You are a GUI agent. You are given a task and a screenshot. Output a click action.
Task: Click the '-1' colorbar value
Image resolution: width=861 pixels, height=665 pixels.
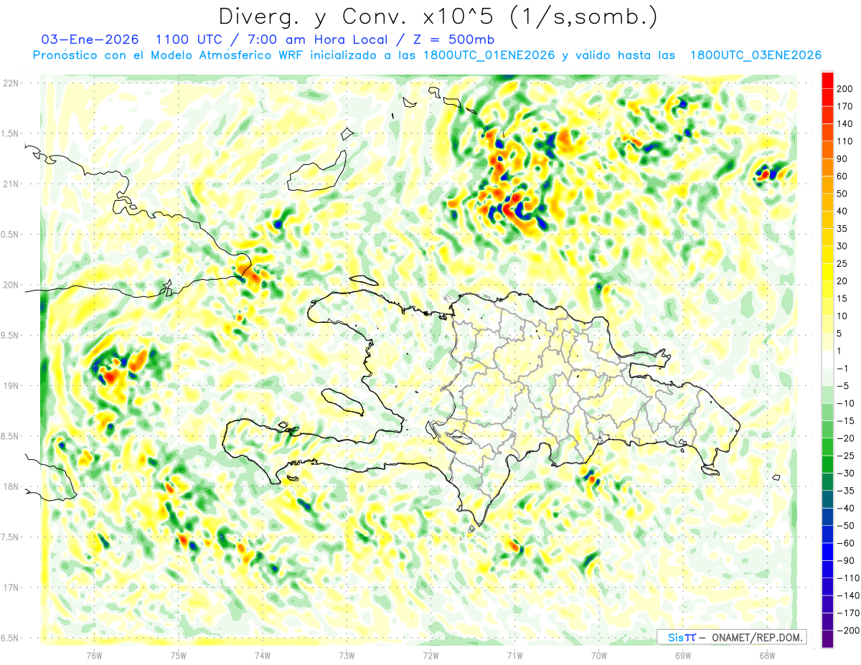coord(844,369)
